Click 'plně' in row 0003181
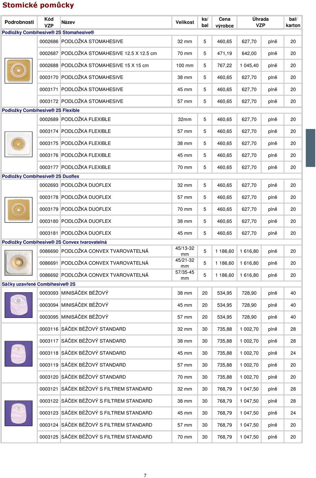Image resolution: width=316 pixels, height=478 pixels. (273, 233)
